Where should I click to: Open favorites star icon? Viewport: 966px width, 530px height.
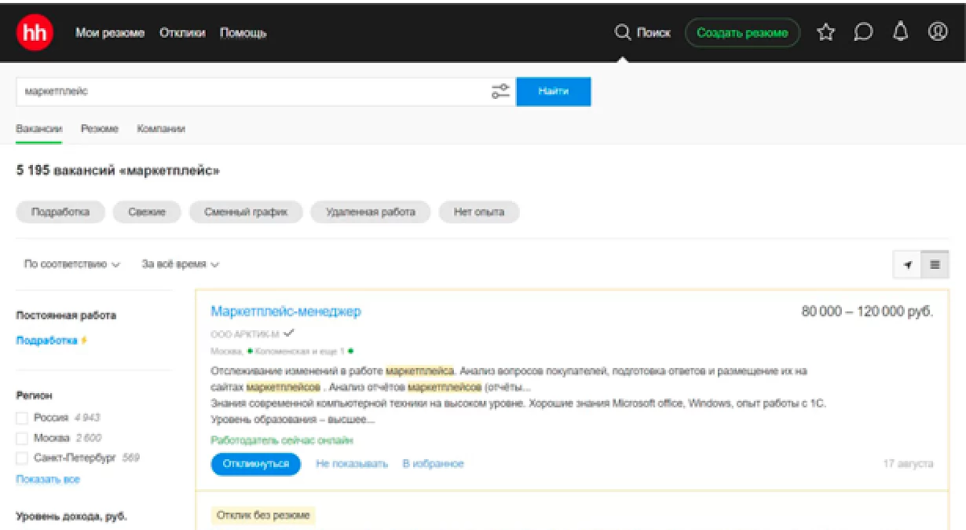coord(826,32)
